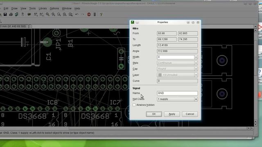Viewport: 262px width, 147px height.
Task: Open the Layer dropdown arrow
Action: tap(196, 75)
